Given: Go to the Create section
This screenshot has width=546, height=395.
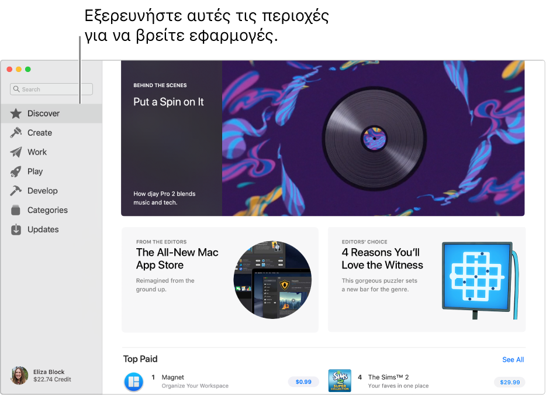Looking at the screenshot, I should 51,132.
